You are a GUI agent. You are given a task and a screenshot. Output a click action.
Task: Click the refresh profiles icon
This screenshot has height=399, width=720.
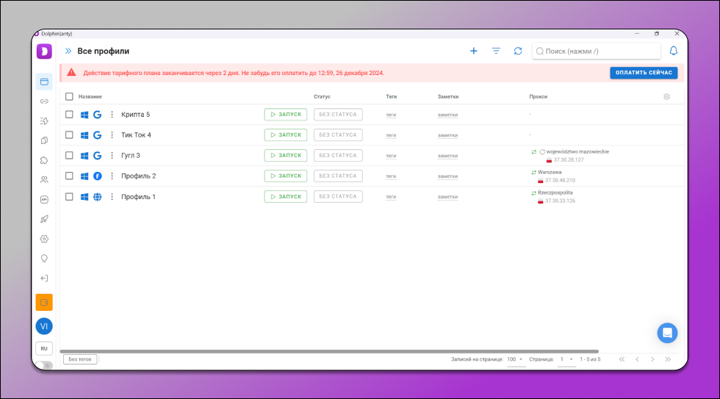coord(518,51)
